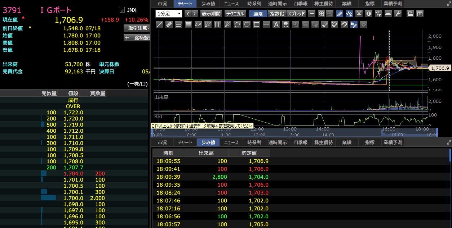
Task: Select the circle shape tool
Action: [x=247, y=24]
